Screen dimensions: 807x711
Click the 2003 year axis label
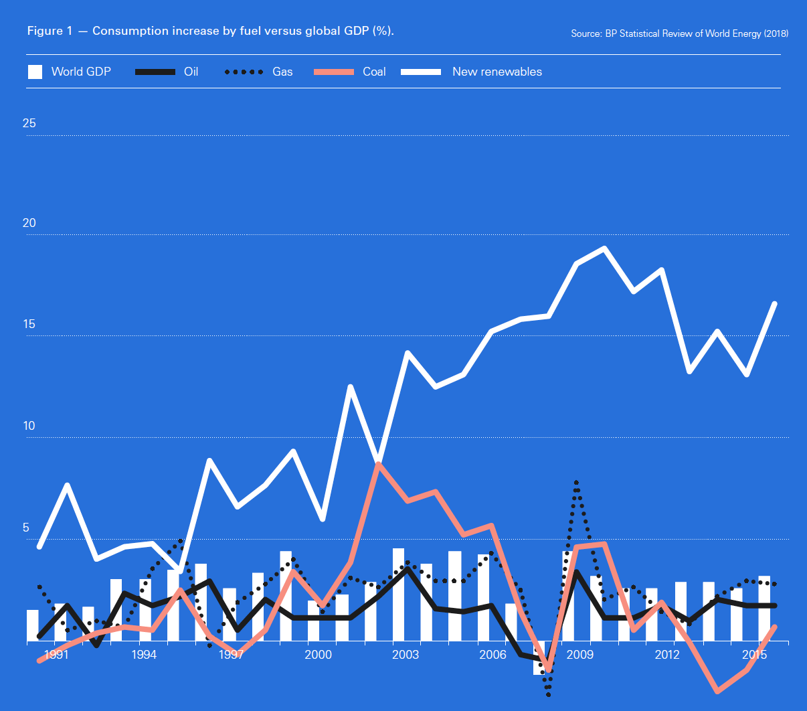pyautogui.click(x=405, y=655)
